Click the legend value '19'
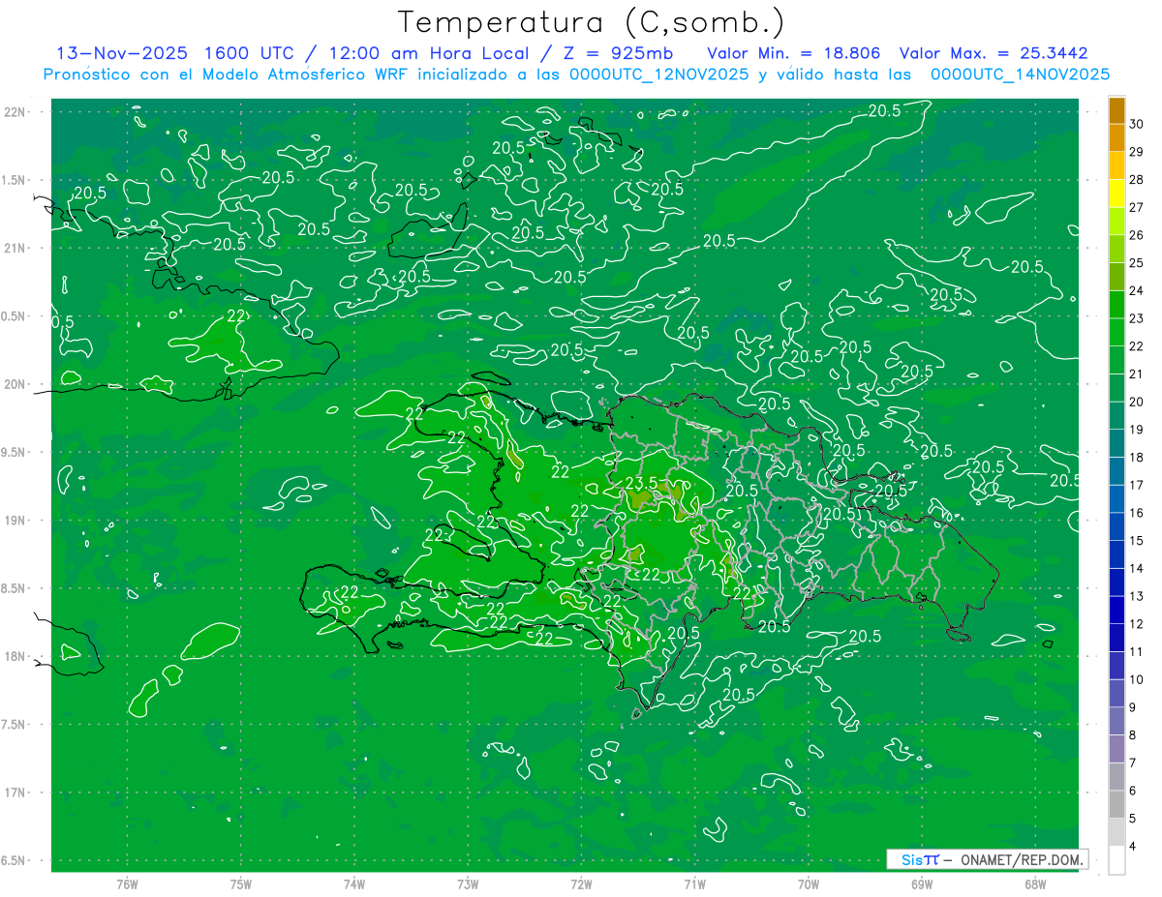1162x897 pixels. 1137,430
